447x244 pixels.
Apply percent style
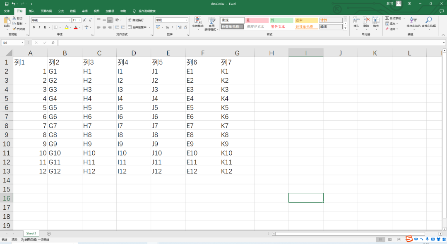tap(167, 27)
